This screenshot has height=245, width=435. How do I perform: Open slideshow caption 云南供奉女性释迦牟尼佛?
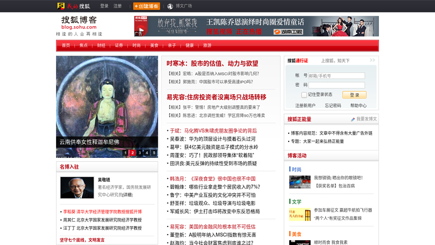pos(89,142)
